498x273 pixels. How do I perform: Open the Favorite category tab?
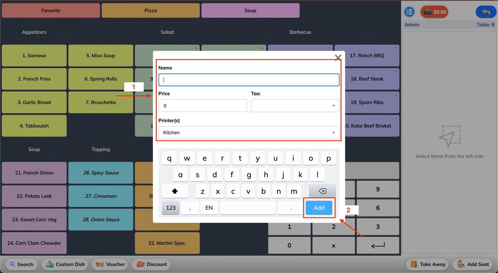click(x=51, y=11)
